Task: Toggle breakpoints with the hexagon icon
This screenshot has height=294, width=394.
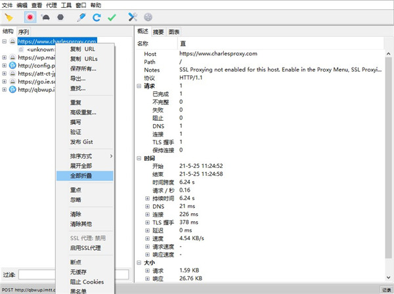Action: pos(60,16)
